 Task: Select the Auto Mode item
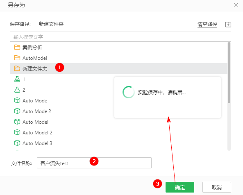119,100
